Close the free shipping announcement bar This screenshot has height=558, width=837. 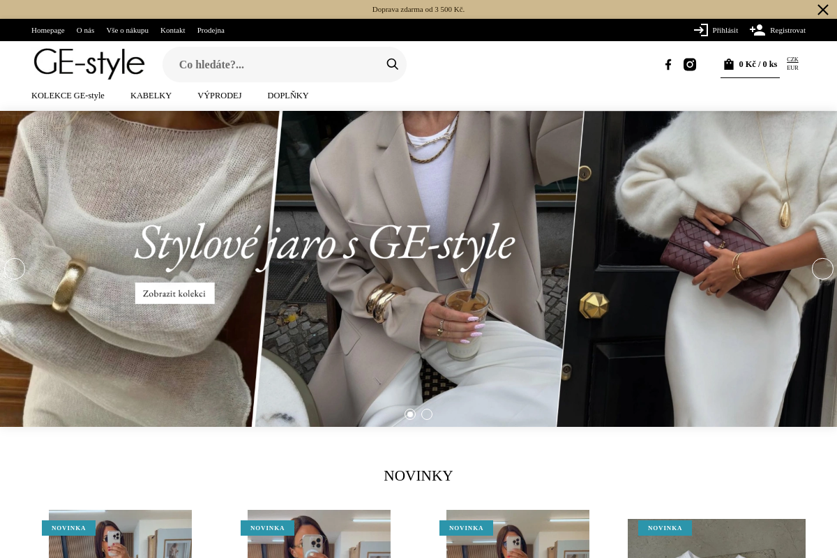click(823, 10)
